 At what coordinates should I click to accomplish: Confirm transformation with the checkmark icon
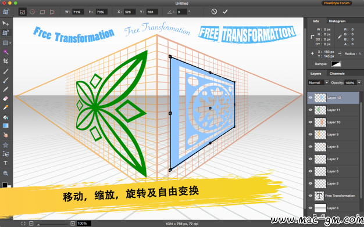tap(225, 12)
